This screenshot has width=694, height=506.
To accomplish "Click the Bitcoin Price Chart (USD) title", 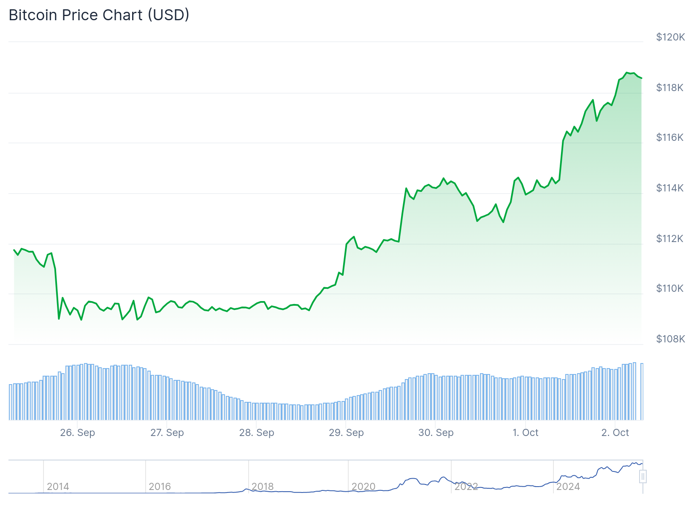I will (x=99, y=15).
